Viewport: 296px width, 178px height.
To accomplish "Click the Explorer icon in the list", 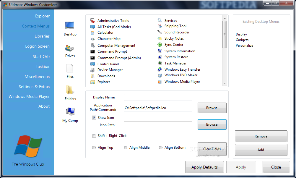I will pyautogui.click(x=92, y=82).
